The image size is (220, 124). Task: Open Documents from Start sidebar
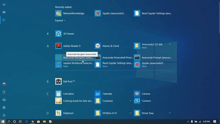click(x=4, y=92)
